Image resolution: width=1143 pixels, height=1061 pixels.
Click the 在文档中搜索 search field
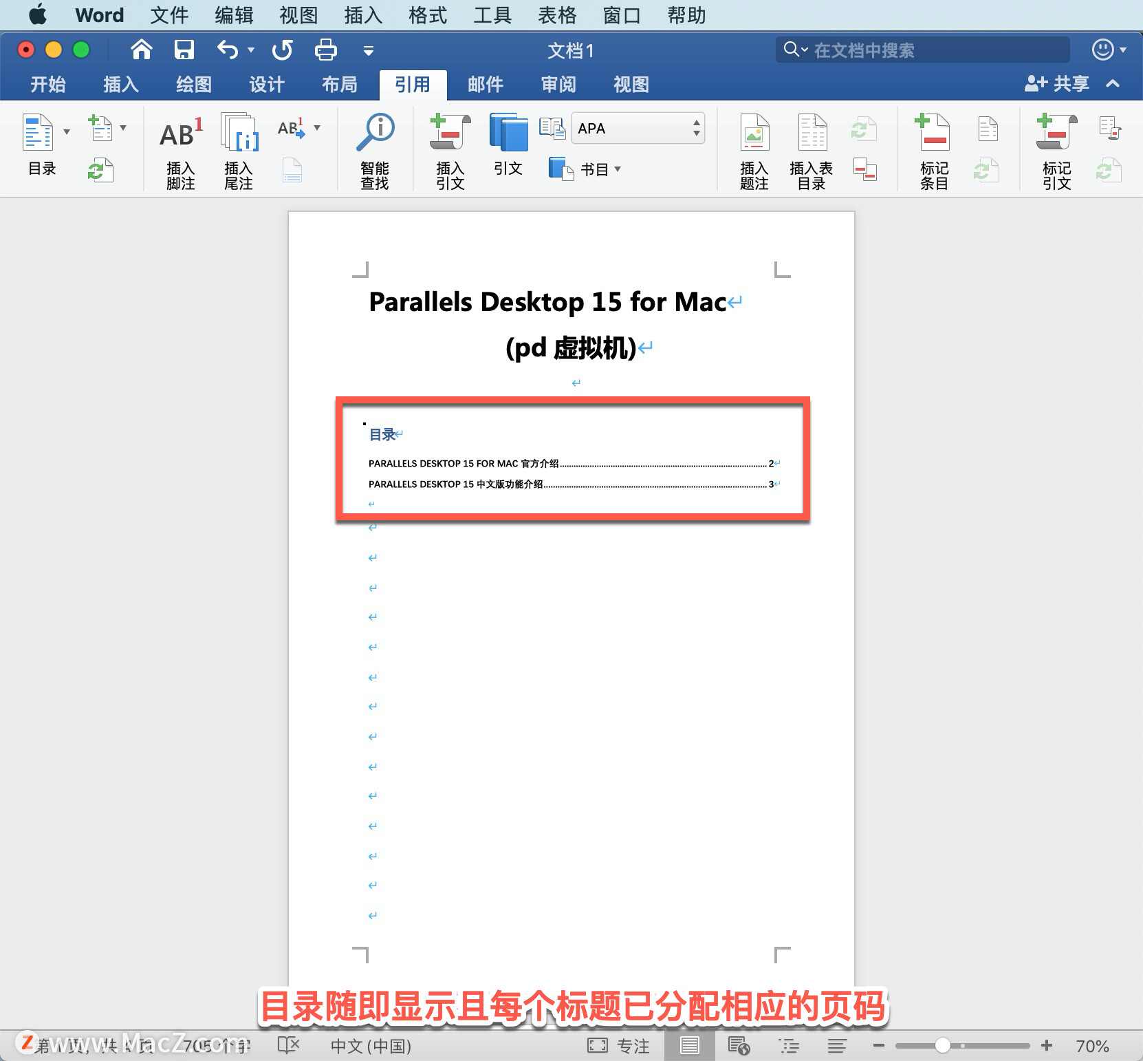click(923, 50)
